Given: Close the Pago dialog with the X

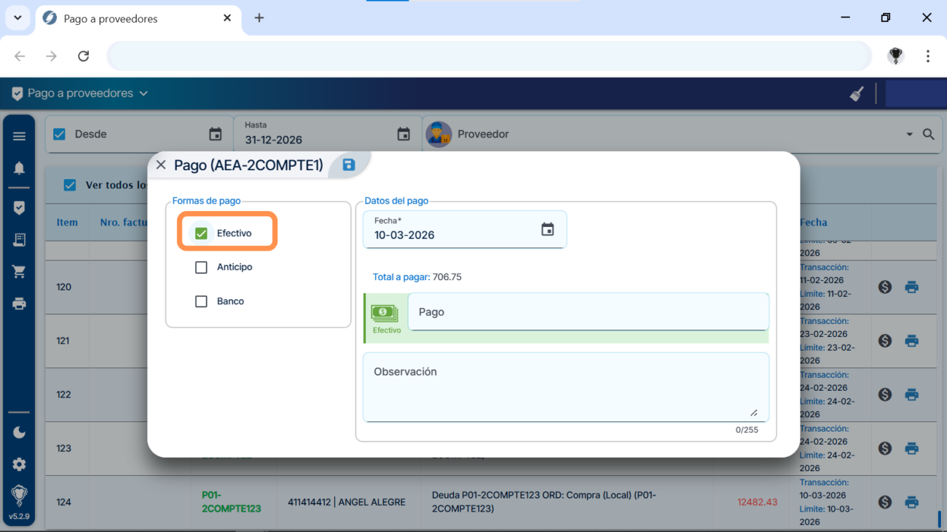Looking at the screenshot, I should click(x=161, y=165).
